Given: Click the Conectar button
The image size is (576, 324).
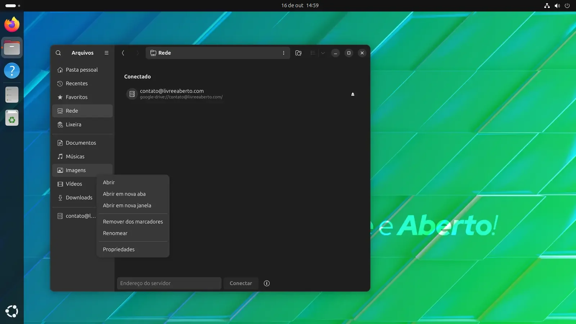Looking at the screenshot, I should coord(241,283).
